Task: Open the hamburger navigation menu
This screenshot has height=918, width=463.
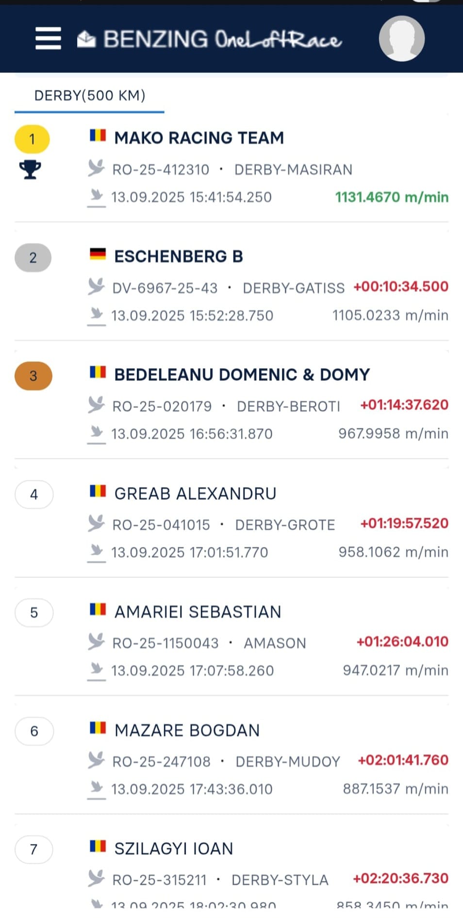Action: pyautogui.click(x=48, y=38)
